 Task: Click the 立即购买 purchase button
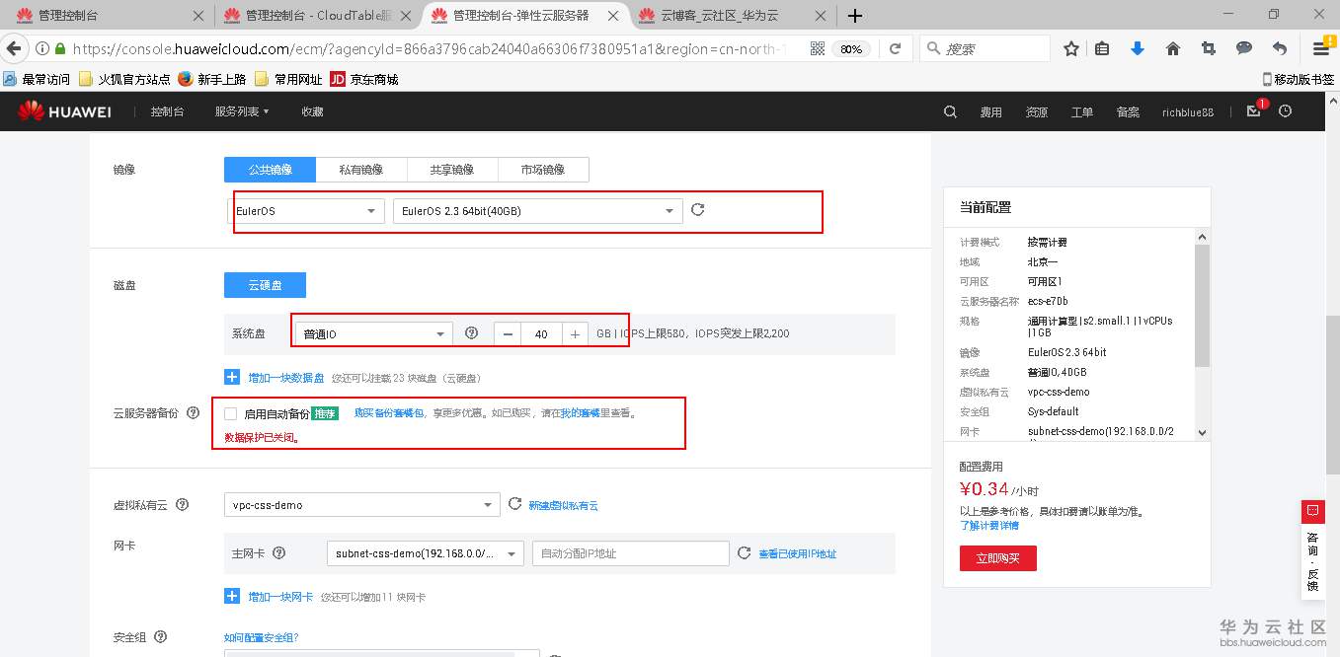pyautogui.click(x=997, y=557)
